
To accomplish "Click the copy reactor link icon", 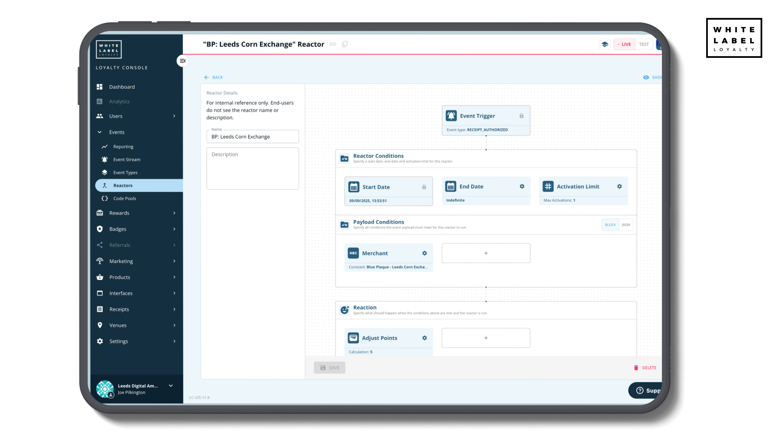I will pyautogui.click(x=333, y=44).
